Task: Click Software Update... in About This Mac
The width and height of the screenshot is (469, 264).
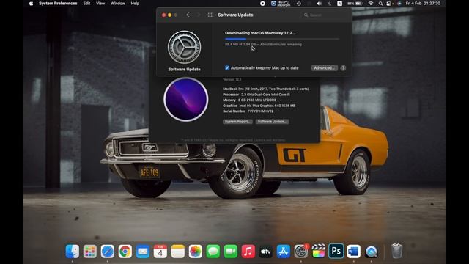Action: [x=272, y=122]
